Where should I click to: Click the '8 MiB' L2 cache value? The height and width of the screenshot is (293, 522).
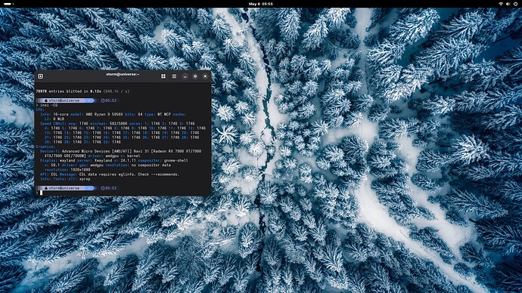[x=58, y=119]
